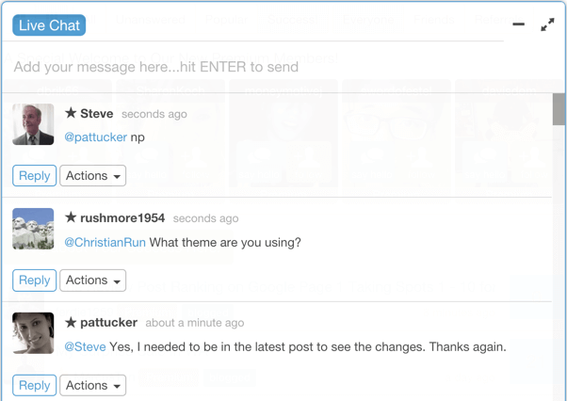Open pattucker's profile avatar
This screenshot has width=567, height=401.
(x=33, y=333)
